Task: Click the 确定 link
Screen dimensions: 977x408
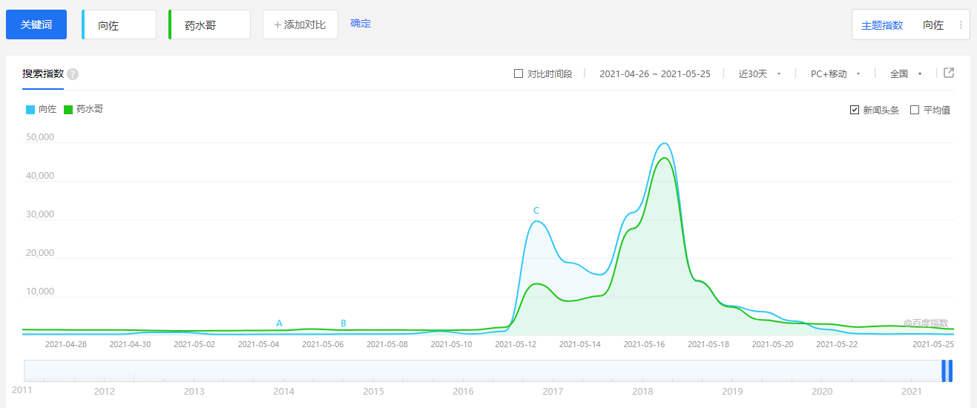Action: pyautogui.click(x=361, y=24)
